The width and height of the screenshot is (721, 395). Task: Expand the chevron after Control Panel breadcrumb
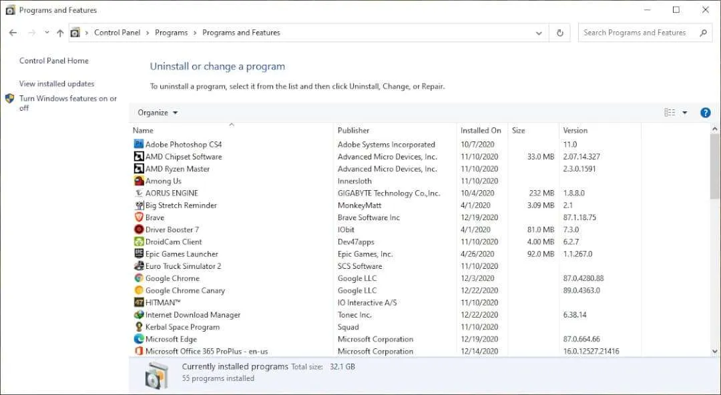click(148, 33)
